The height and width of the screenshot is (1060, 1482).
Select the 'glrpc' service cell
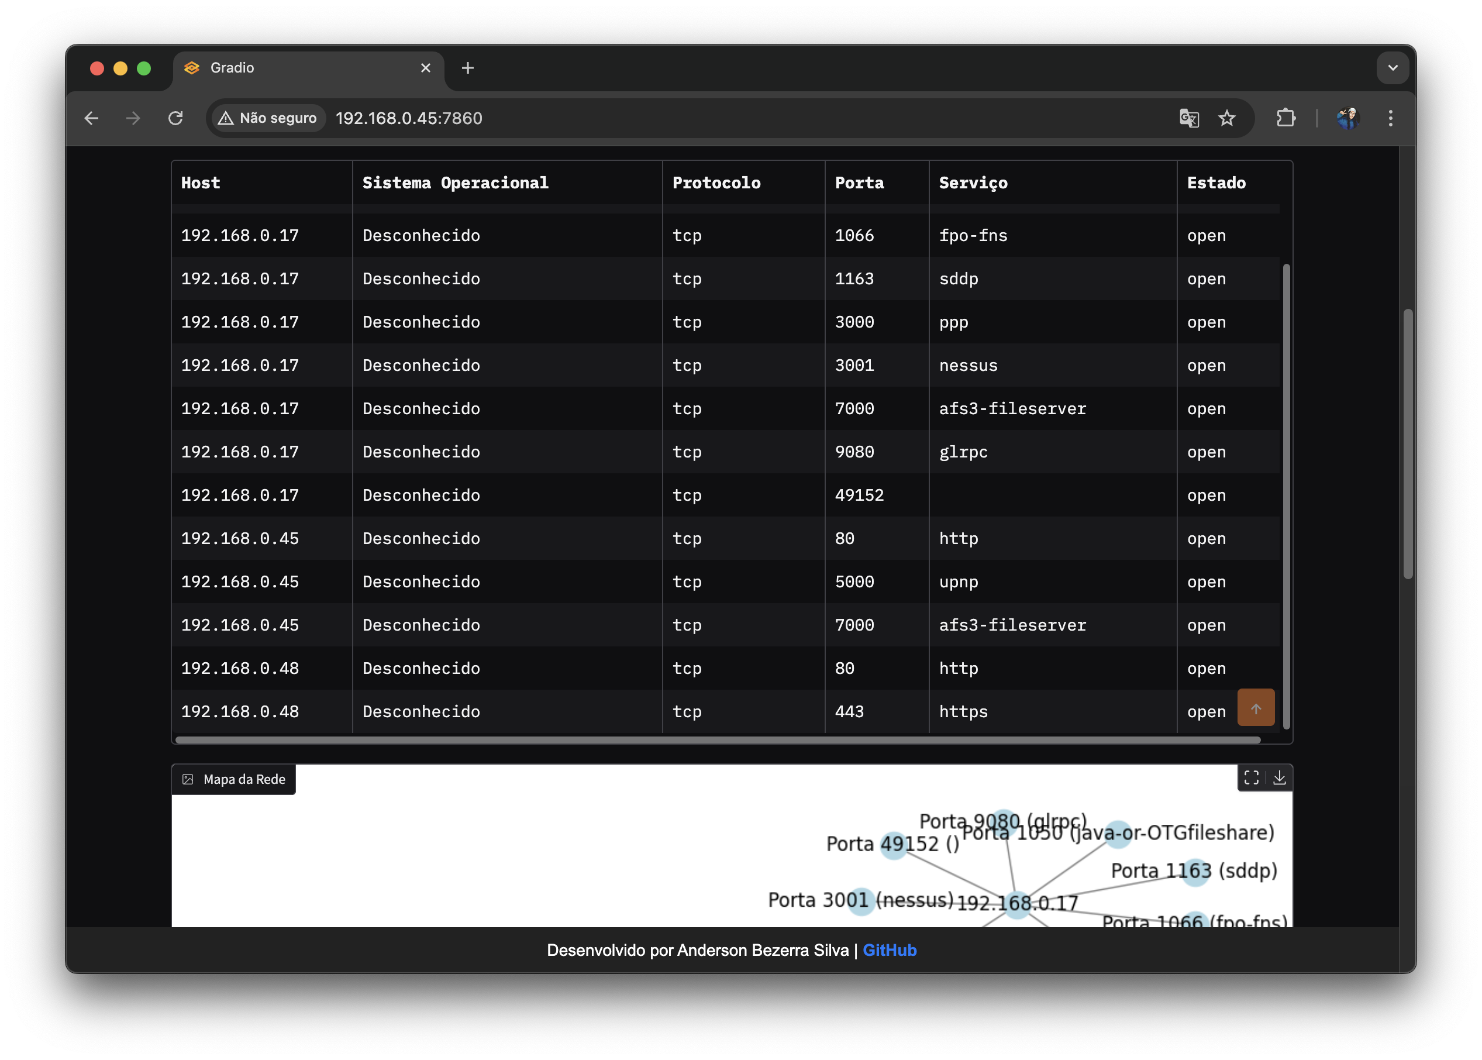(x=1053, y=452)
